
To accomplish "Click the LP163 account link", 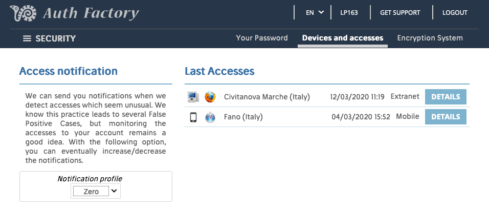I will 349,13.
